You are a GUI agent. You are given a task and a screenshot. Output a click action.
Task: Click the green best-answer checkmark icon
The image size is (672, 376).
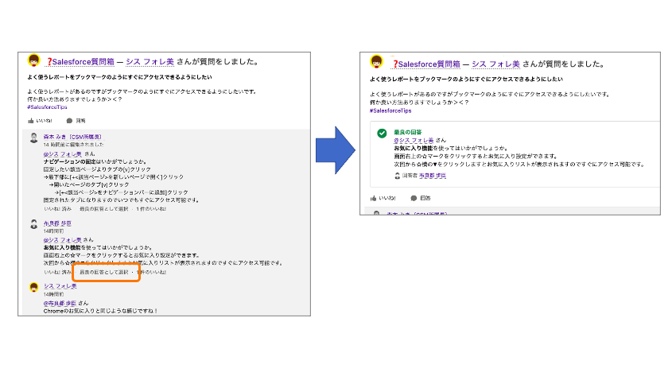(382, 134)
